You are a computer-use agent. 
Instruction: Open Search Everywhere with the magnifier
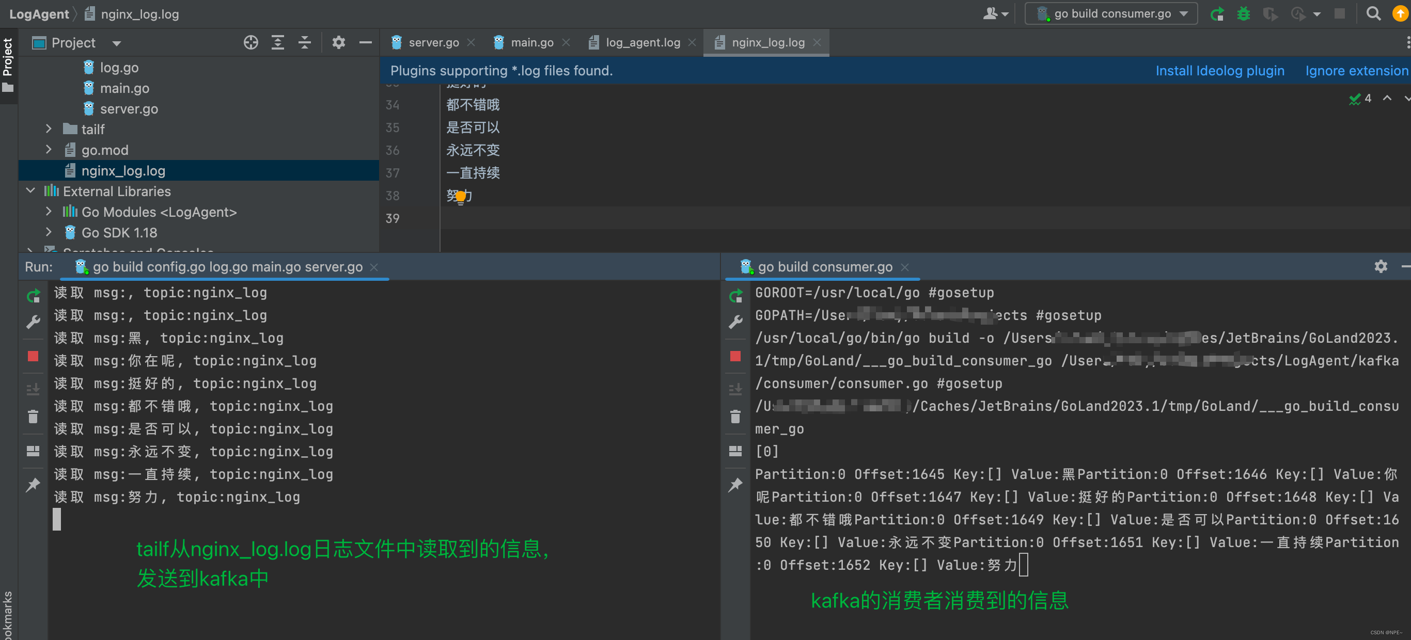(x=1374, y=14)
